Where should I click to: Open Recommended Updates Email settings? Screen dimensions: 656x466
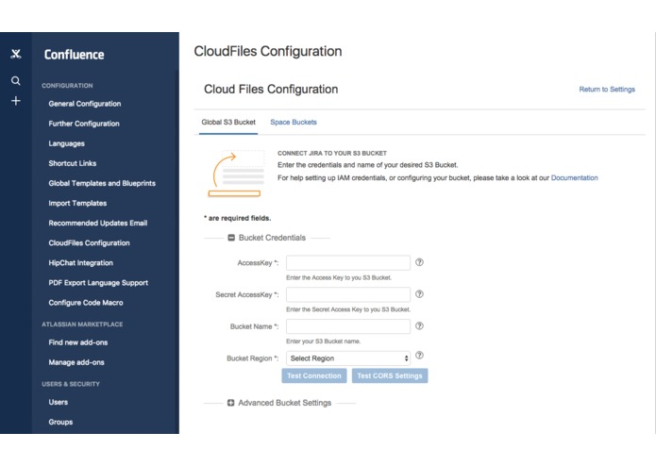click(x=97, y=223)
